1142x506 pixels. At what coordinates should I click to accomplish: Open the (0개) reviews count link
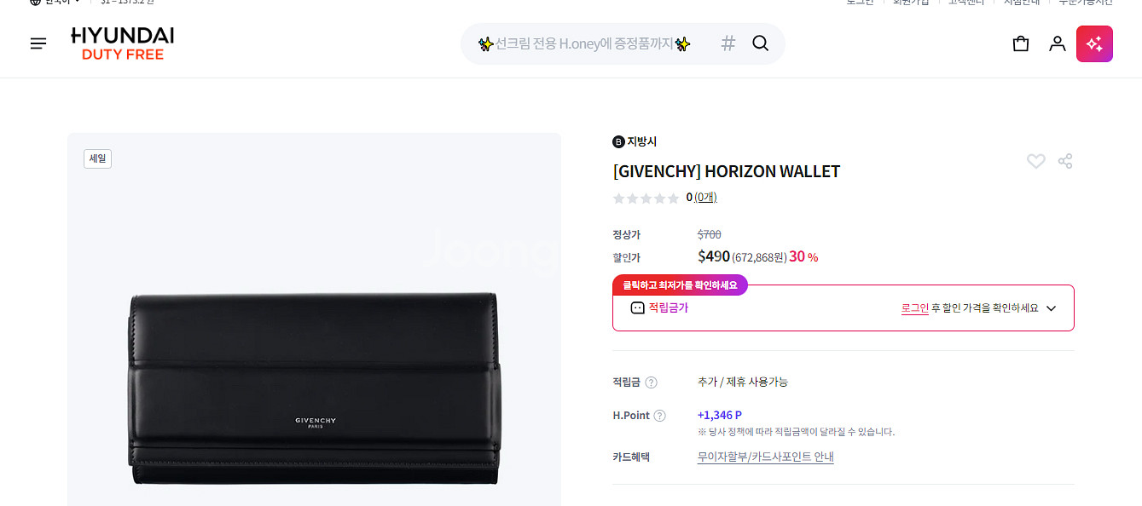[x=705, y=198]
